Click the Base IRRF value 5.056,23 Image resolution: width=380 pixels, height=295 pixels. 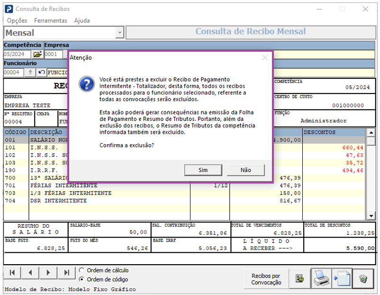213,248
